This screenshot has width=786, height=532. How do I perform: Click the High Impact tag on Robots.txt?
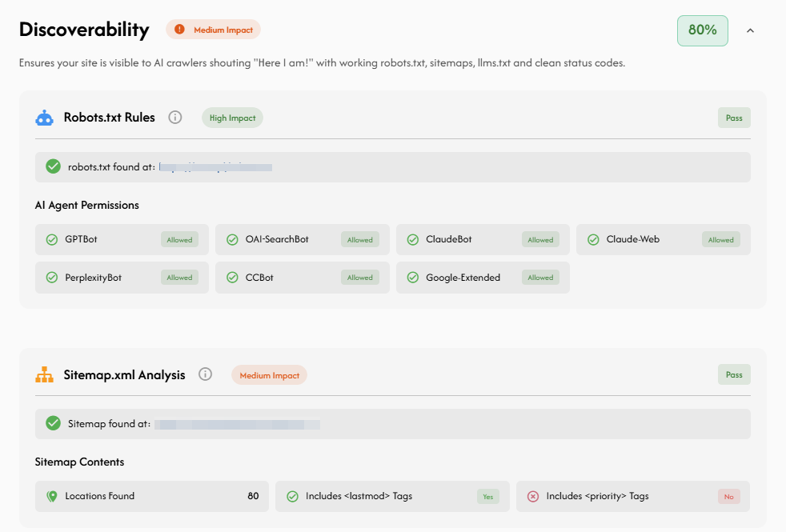[232, 118]
